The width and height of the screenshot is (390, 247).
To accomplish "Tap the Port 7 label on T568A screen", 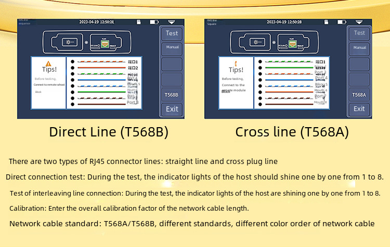I will pos(320,96).
